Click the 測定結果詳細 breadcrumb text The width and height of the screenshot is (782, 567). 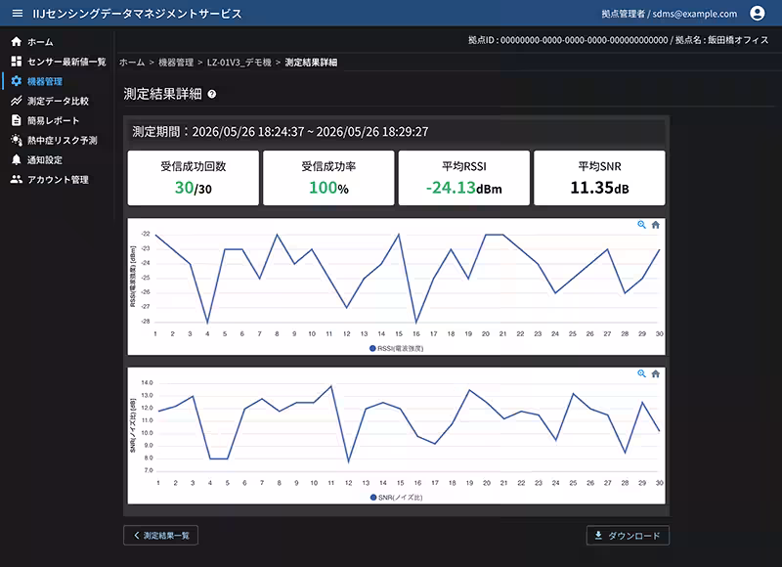pyautogui.click(x=311, y=63)
